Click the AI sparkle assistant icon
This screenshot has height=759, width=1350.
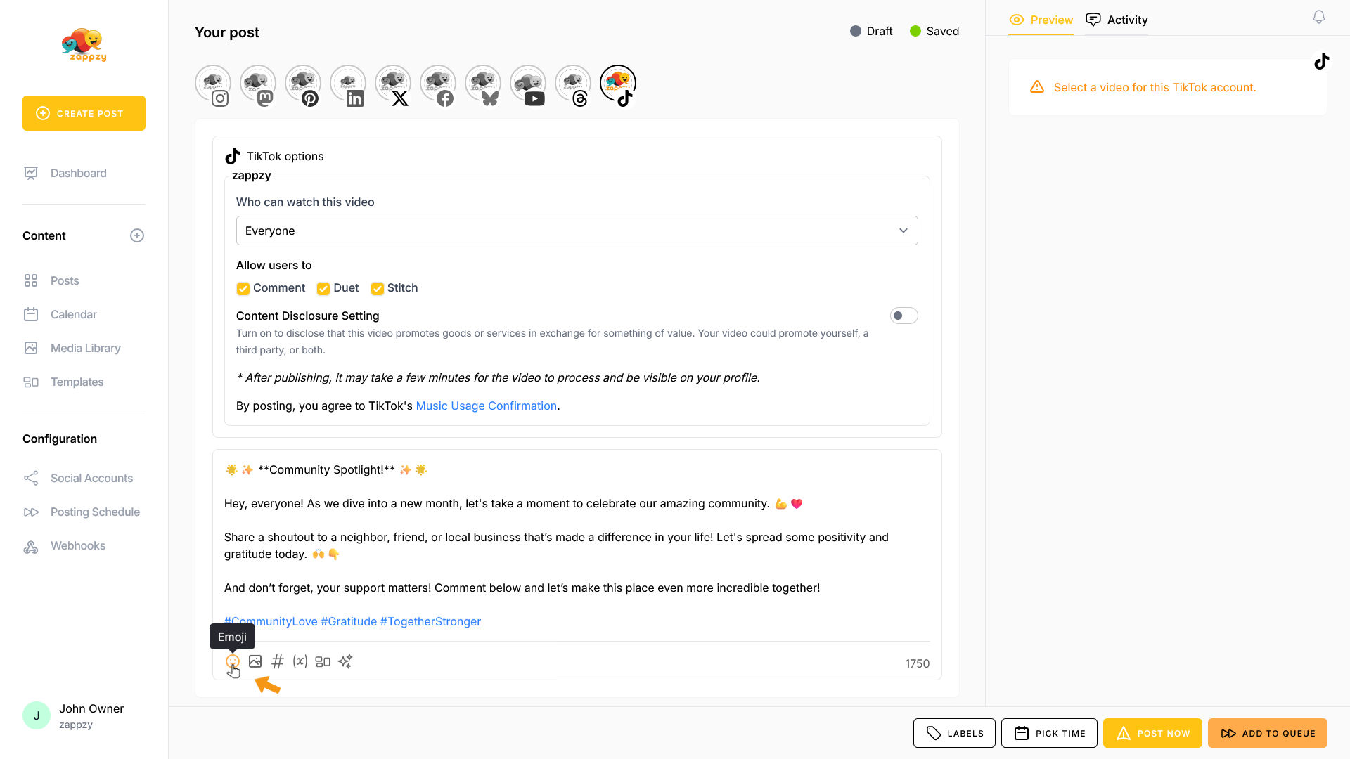click(345, 661)
